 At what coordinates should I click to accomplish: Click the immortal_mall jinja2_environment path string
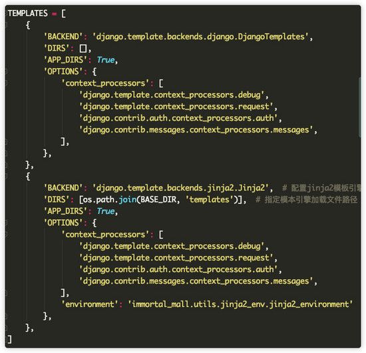tap(240, 304)
